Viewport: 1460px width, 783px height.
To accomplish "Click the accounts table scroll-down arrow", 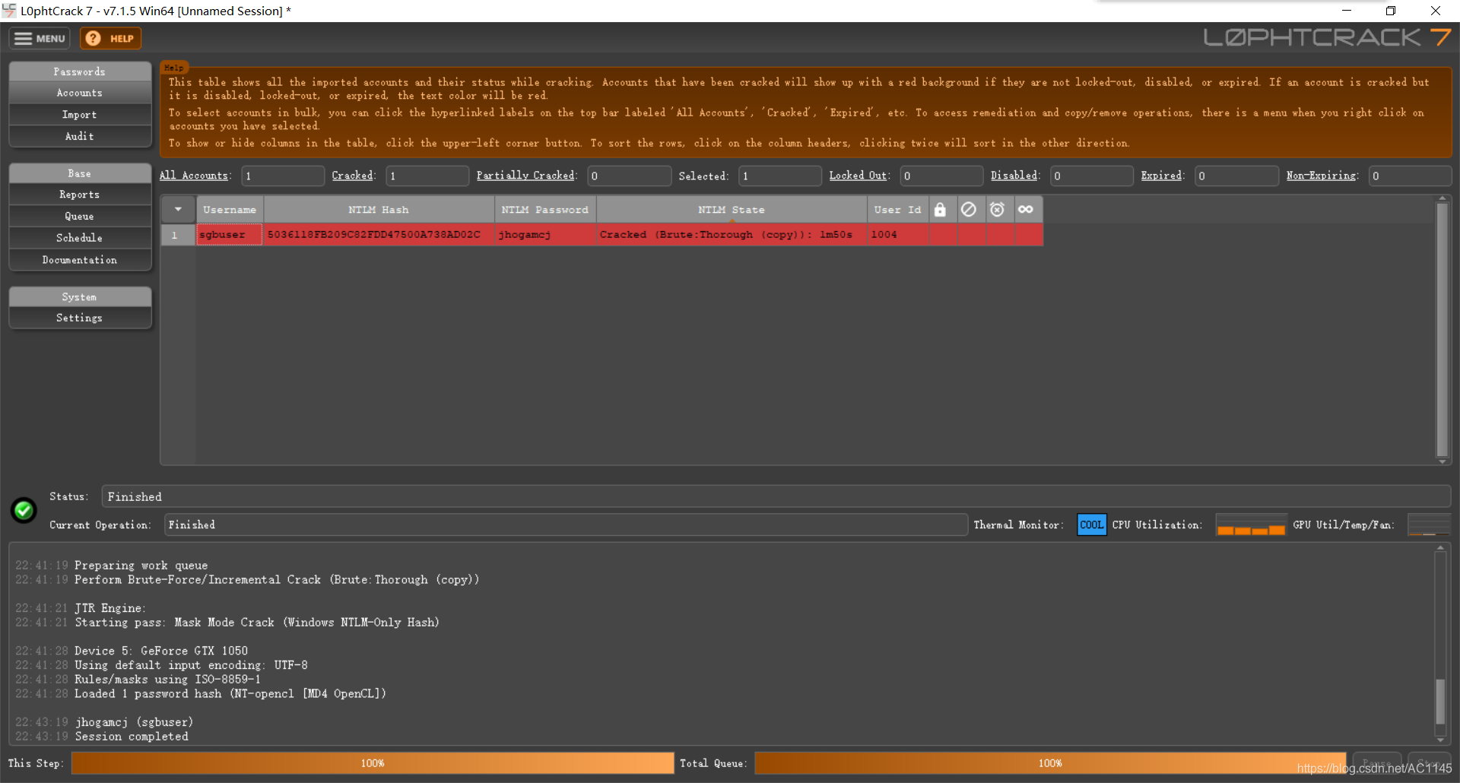I will (x=1442, y=461).
